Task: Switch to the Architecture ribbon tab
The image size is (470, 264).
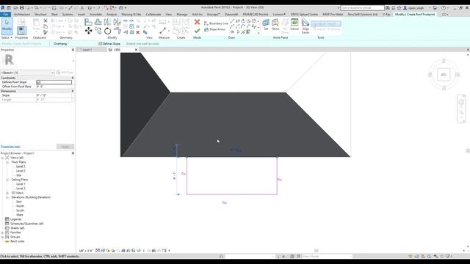Action: pyautogui.click(x=22, y=15)
